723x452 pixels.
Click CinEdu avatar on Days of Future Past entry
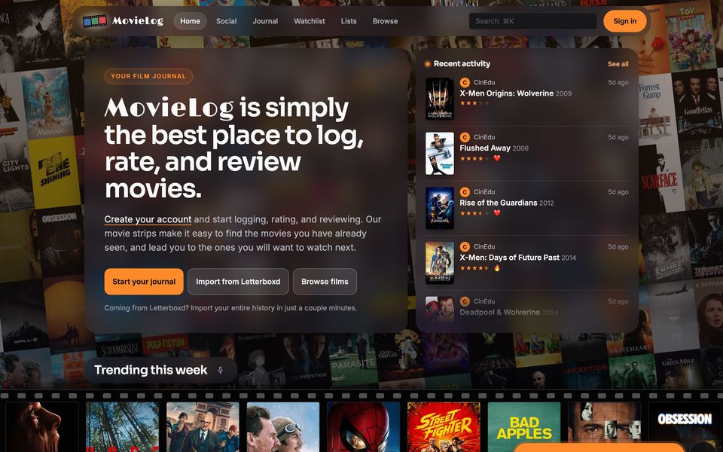pyautogui.click(x=465, y=247)
